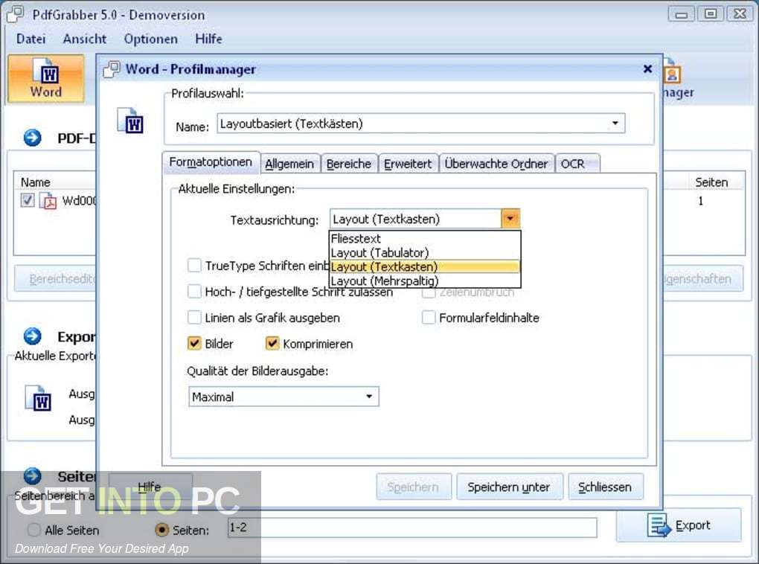Screen dimensions: 759x564
Task: Click the profile manager icon behind the dialog
Action: [672, 71]
